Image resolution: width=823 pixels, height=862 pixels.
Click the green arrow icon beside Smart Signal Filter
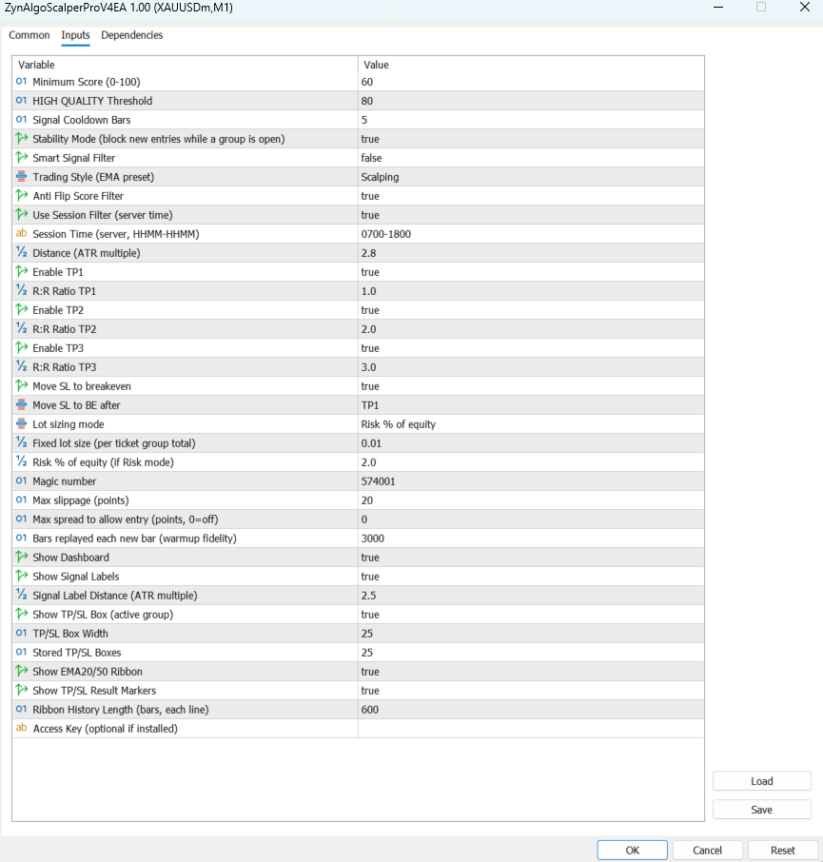(22, 158)
